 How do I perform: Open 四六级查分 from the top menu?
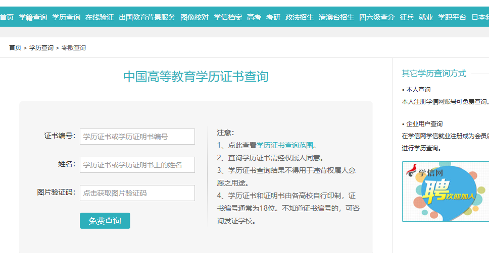click(377, 17)
